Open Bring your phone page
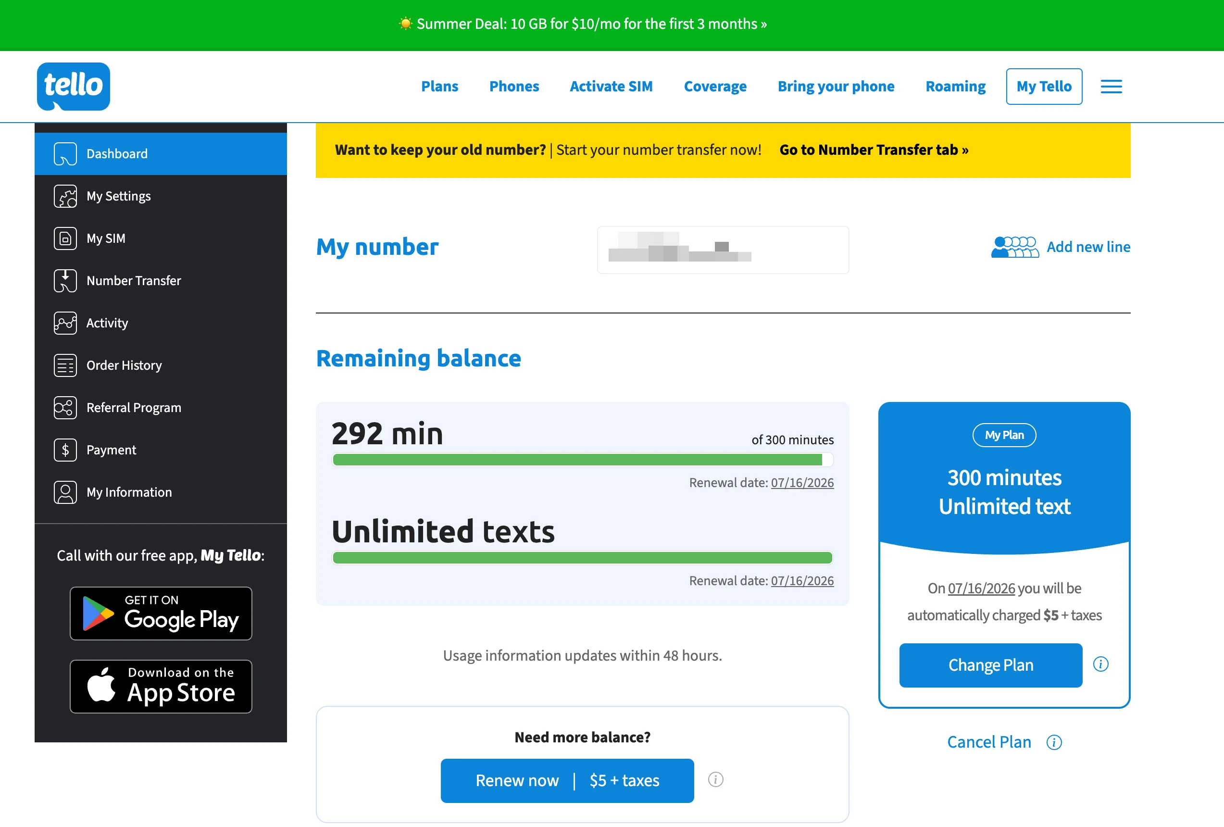This screenshot has width=1224, height=827. (x=836, y=87)
